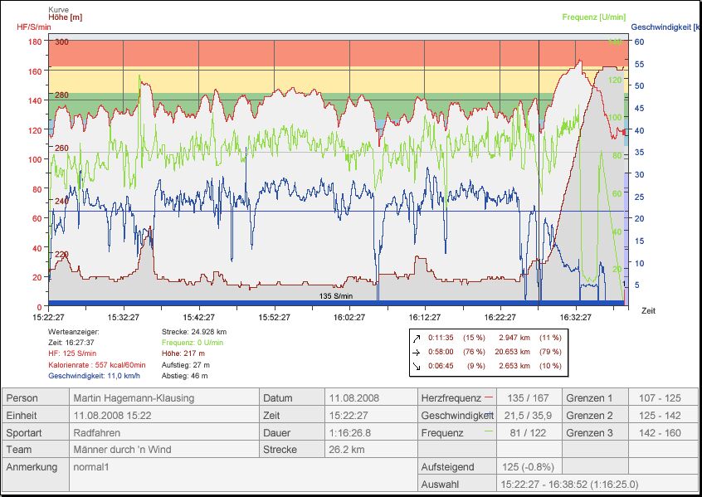The height and width of the screenshot is (497, 702).
Task: Click the 135 S/min label on blue bar
Action: click(x=336, y=296)
